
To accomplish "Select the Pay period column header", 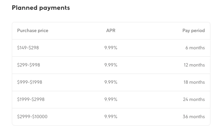I will pos(193,31).
